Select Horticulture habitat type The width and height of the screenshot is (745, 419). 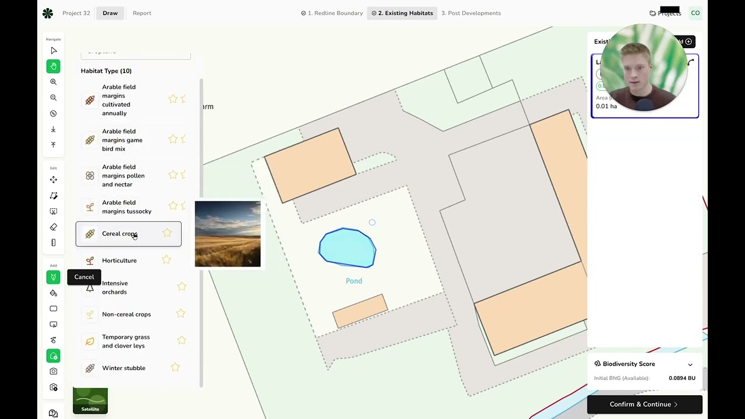[128, 261]
